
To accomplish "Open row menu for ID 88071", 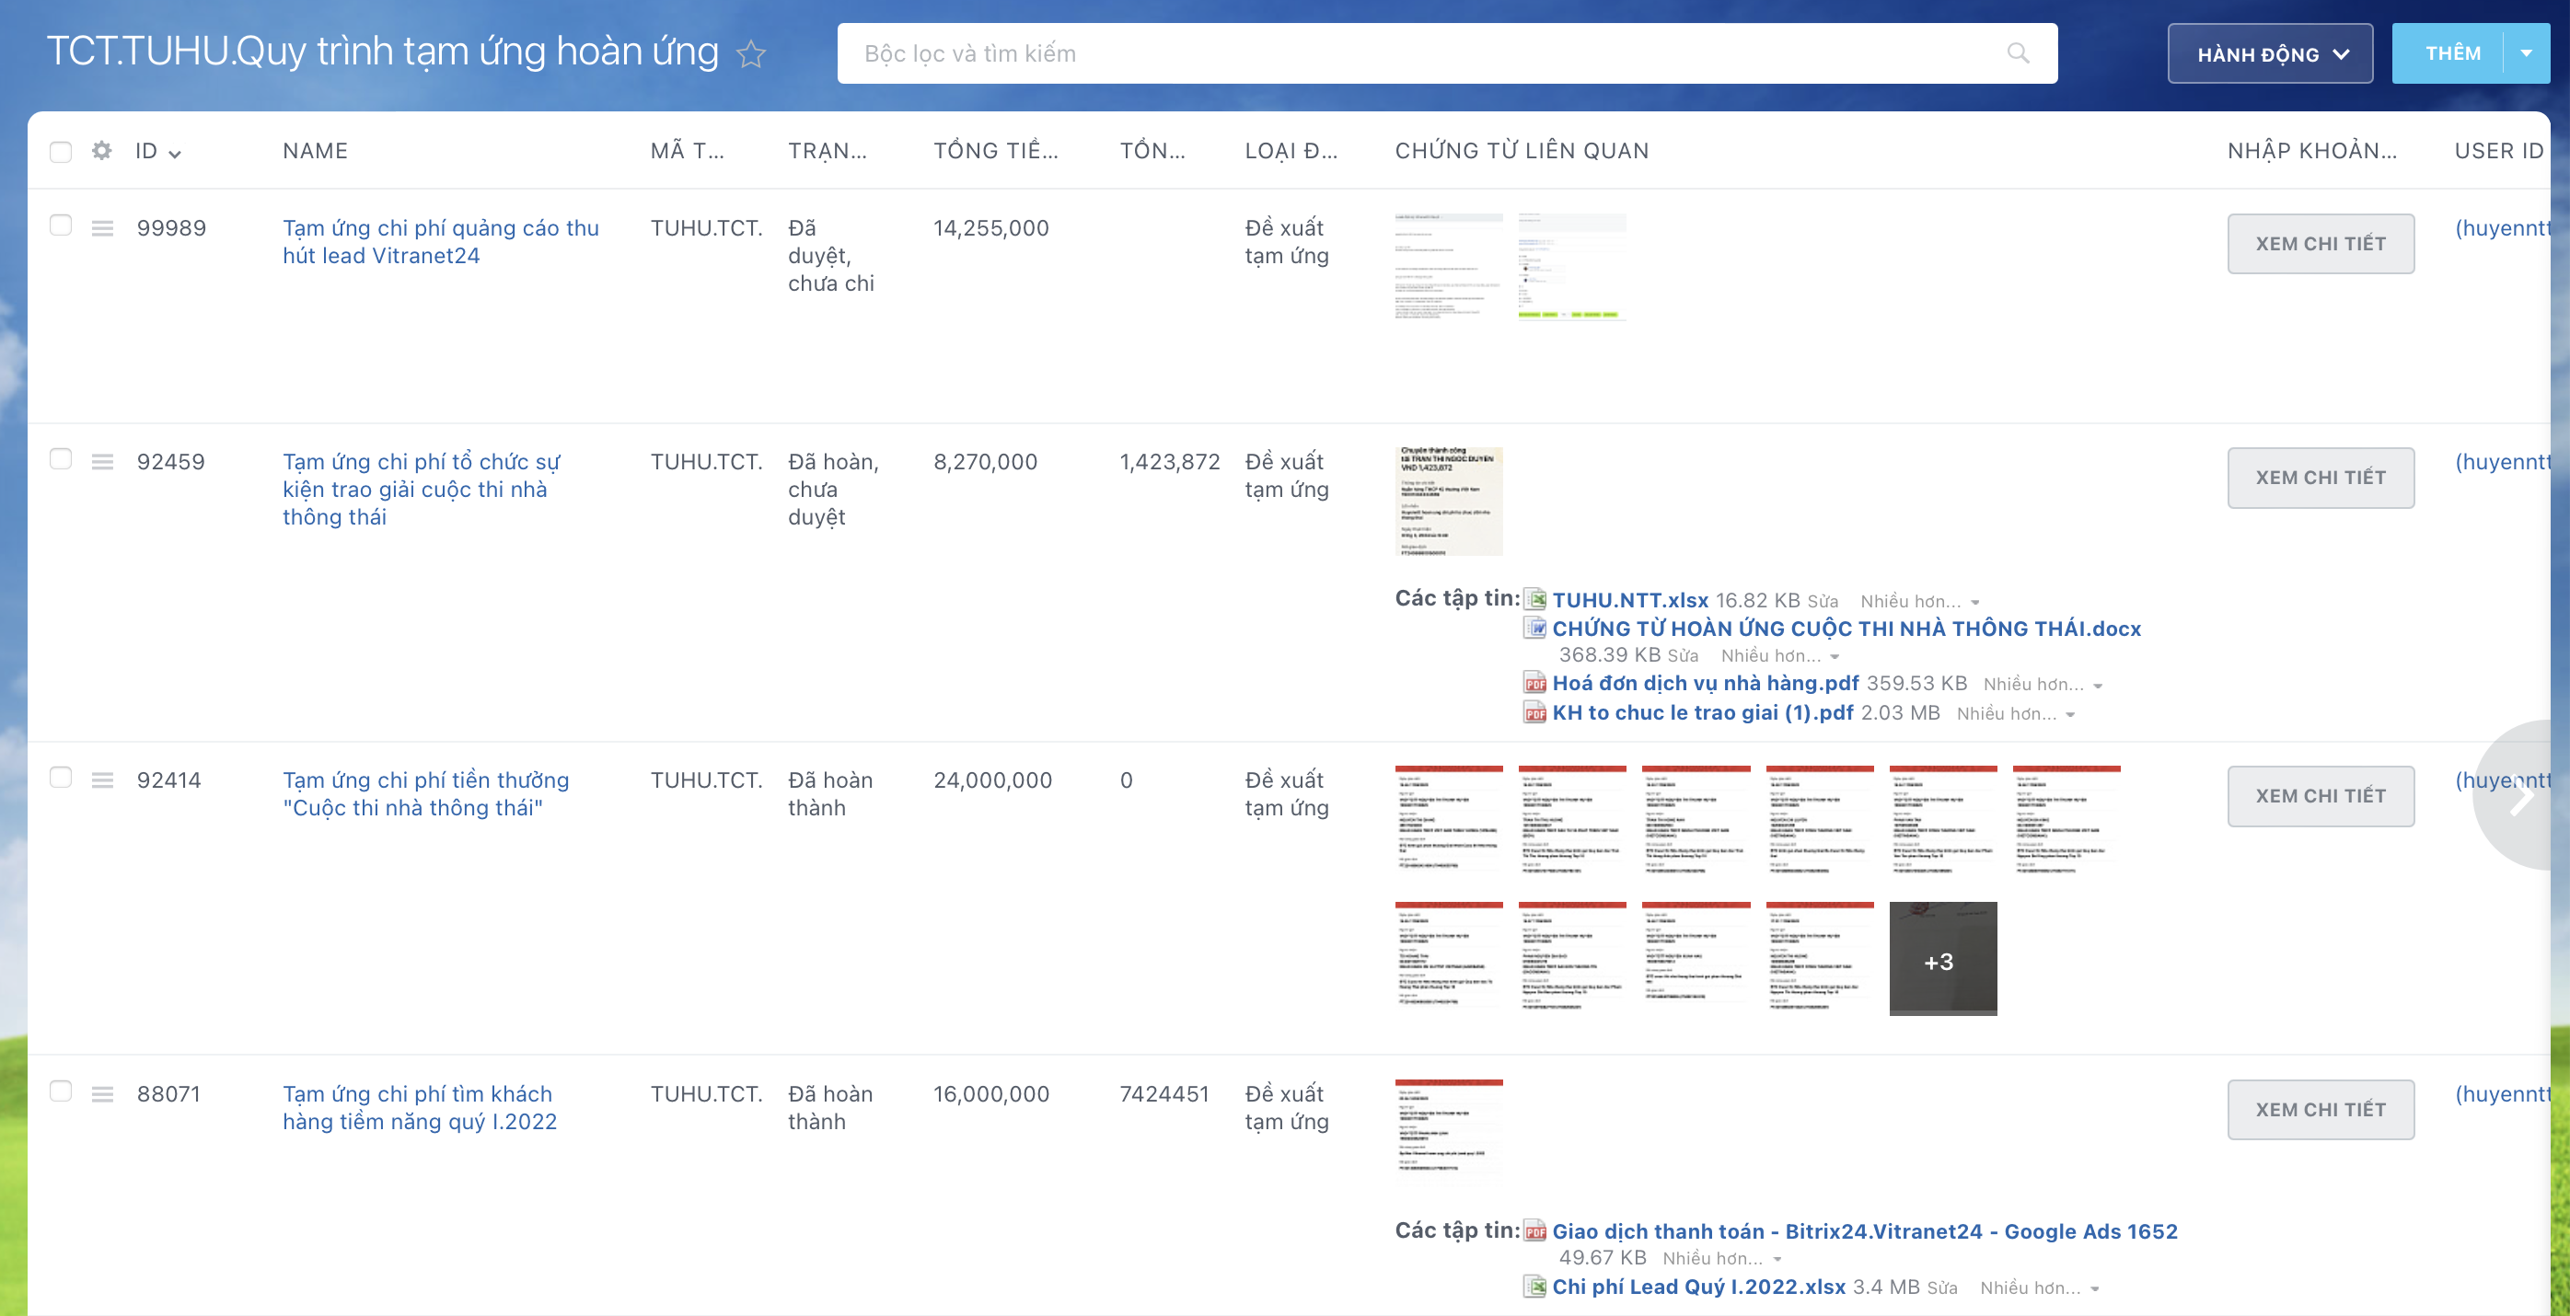I will tap(102, 1093).
